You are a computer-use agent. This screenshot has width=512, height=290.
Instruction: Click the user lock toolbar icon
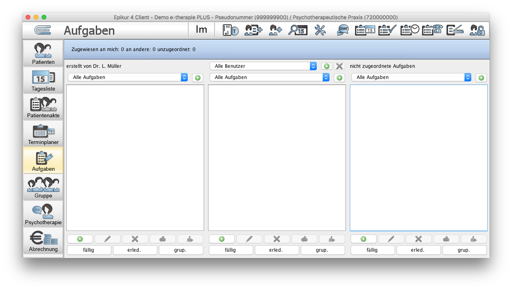(x=477, y=30)
